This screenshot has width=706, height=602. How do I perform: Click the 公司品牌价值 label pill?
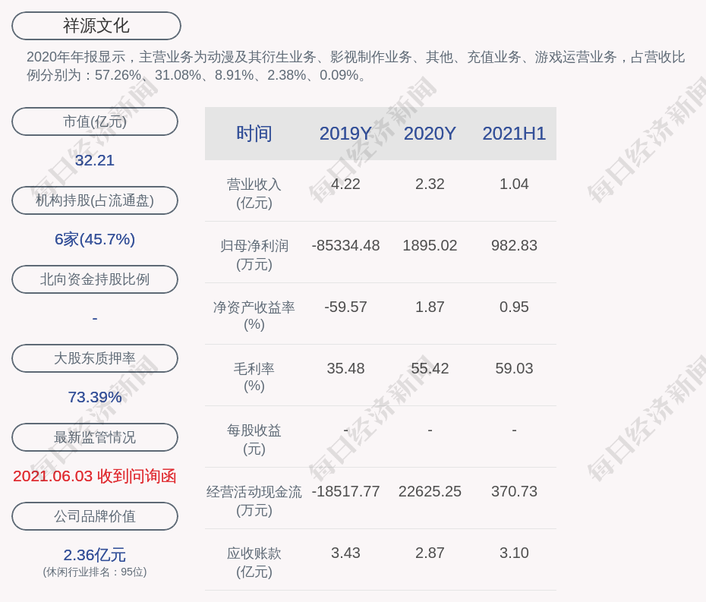pos(95,516)
